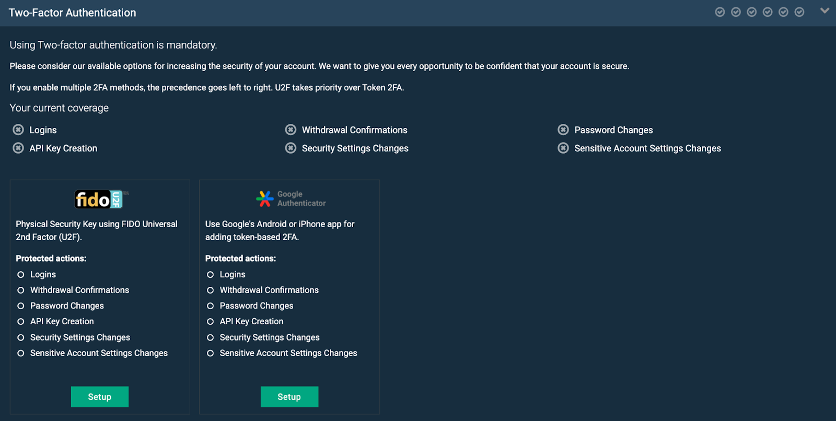Click the last checkmark icon in header
The height and width of the screenshot is (421, 836).
pyautogui.click(x=799, y=12)
